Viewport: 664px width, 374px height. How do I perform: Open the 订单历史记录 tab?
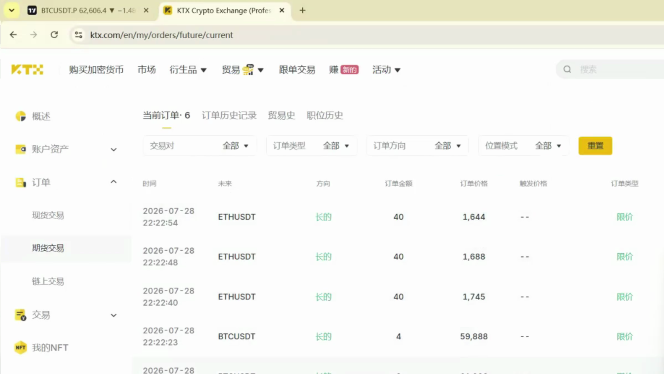tap(229, 115)
